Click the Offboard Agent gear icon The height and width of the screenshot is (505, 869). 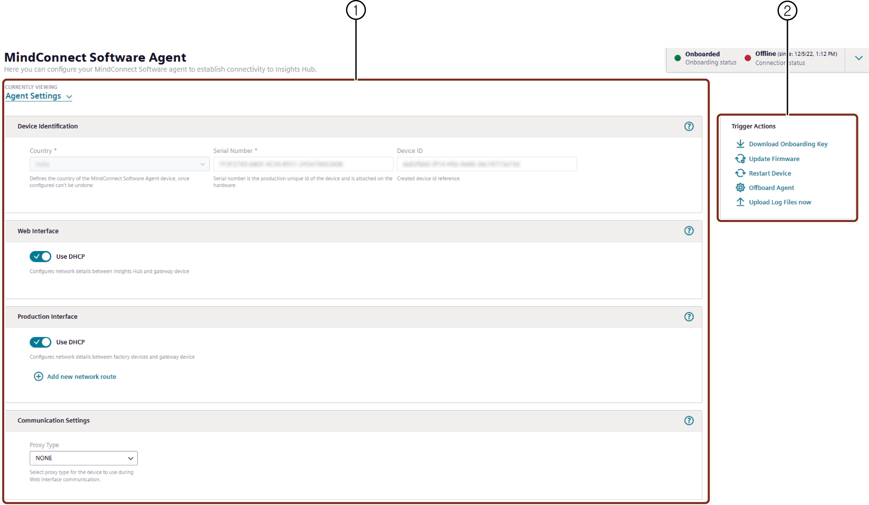click(x=740, y=188)
